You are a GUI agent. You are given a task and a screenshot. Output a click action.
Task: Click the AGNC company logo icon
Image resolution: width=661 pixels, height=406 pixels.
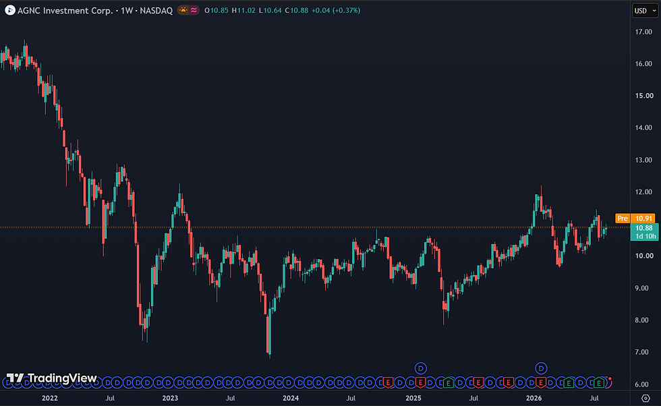[9, 10]
